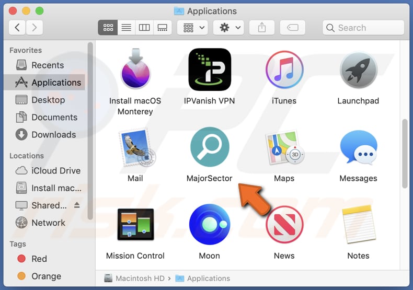Click Applications in the path bar
Screen dimensions: 413x290
tap(202, 278)
